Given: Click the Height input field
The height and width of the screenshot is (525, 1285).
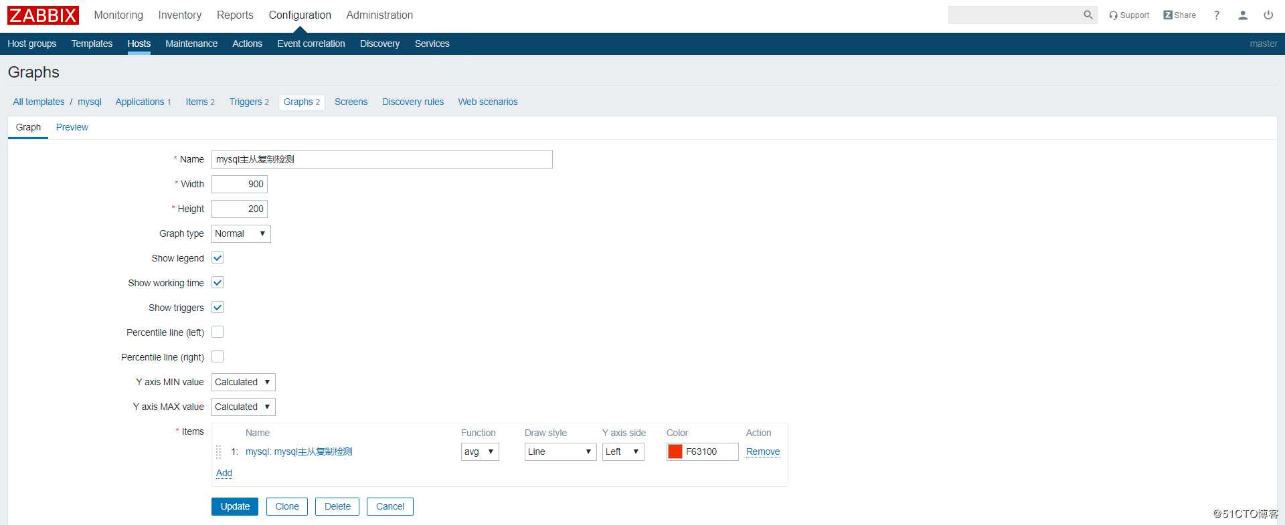Looking at the screenshot, I should tap(240, 209).
